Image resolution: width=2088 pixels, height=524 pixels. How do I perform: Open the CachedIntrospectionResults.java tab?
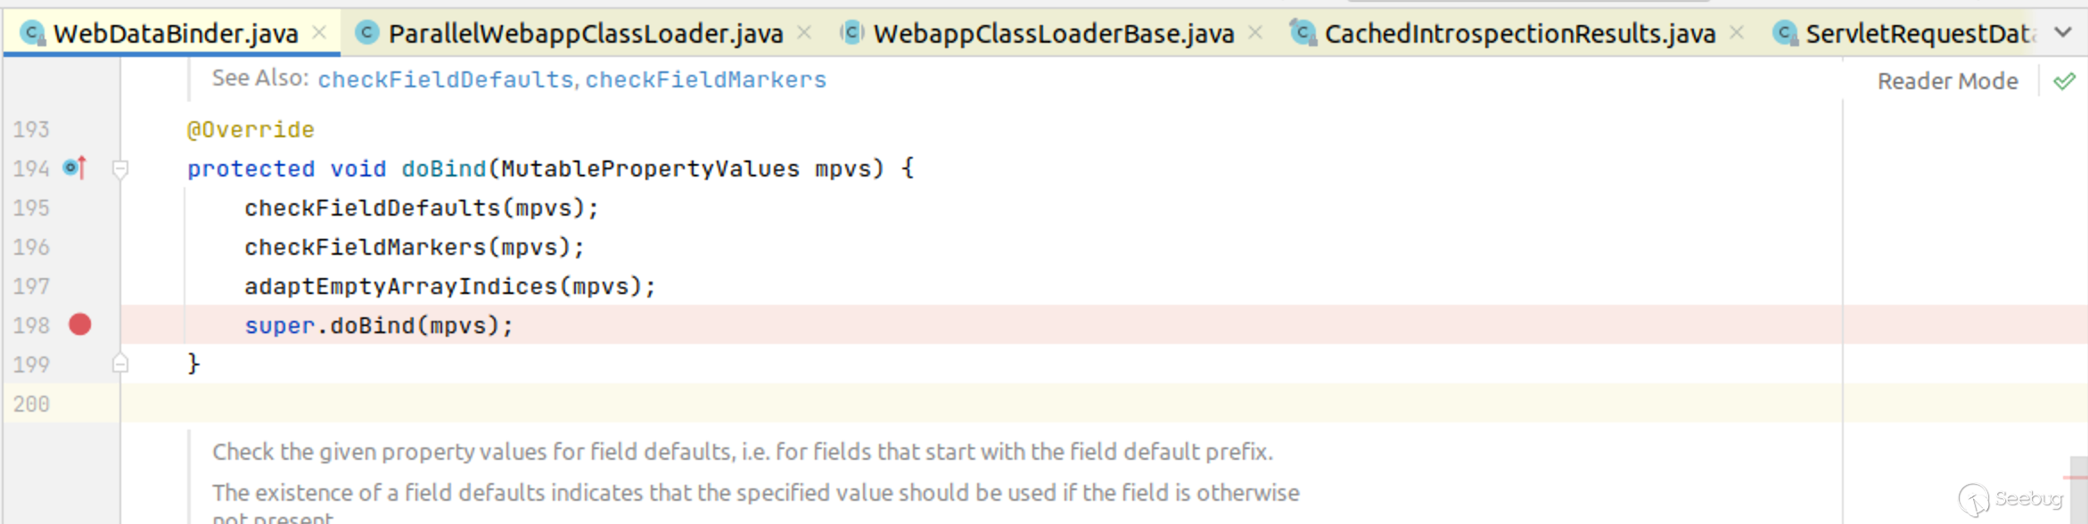click(x=1519, y=34)
